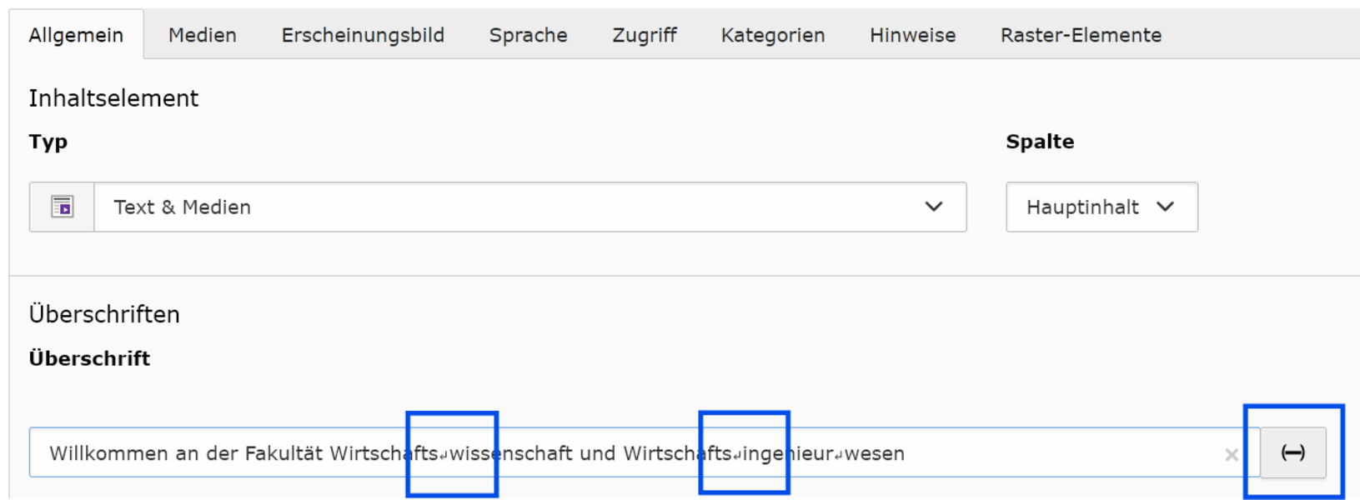This screenshot has width=1360, height=500.
Task: Click the bold Typ field label
Action: point(48,142)
